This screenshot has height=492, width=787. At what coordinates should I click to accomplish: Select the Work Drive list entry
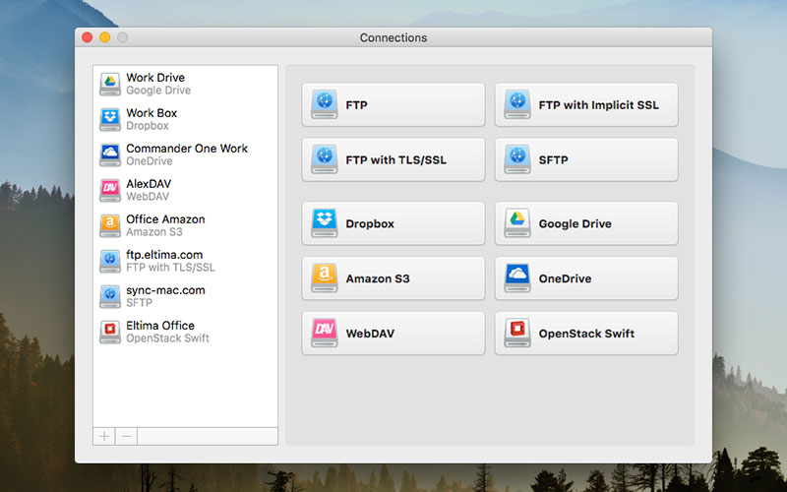[x=185, y=84]
